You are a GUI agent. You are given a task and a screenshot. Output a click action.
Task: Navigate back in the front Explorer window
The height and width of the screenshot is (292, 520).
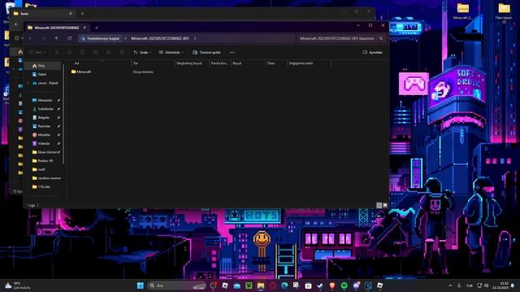[31, 38]
